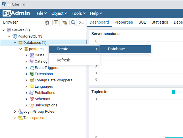
Task: Select the Subscriptions tree row label
Action: coord(46,105)
